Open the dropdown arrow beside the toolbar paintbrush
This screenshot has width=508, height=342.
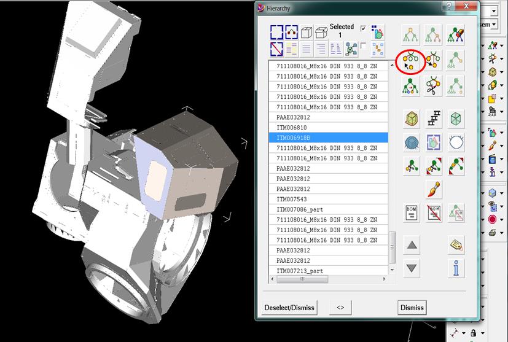501,146
